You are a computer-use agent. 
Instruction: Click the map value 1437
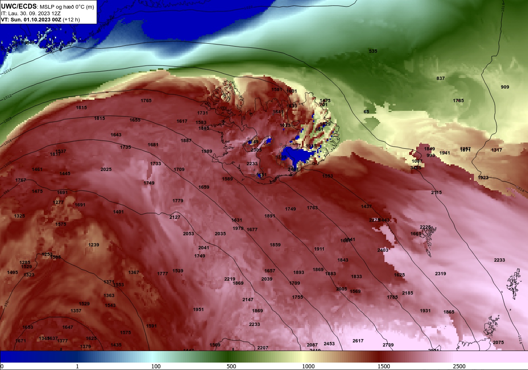(x=366, y=206)
